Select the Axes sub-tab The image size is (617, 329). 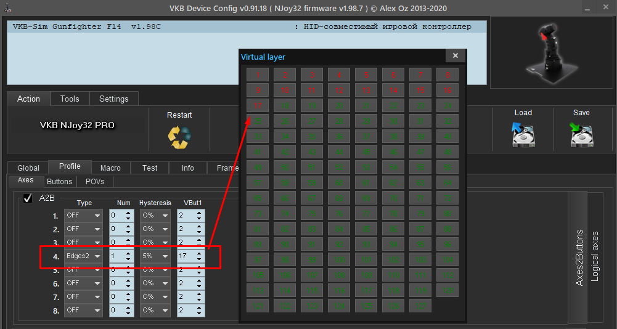tap(26, 181)
